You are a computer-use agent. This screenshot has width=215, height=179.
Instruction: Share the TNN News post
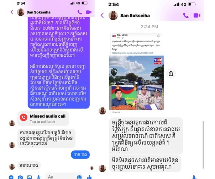(171, 73)
